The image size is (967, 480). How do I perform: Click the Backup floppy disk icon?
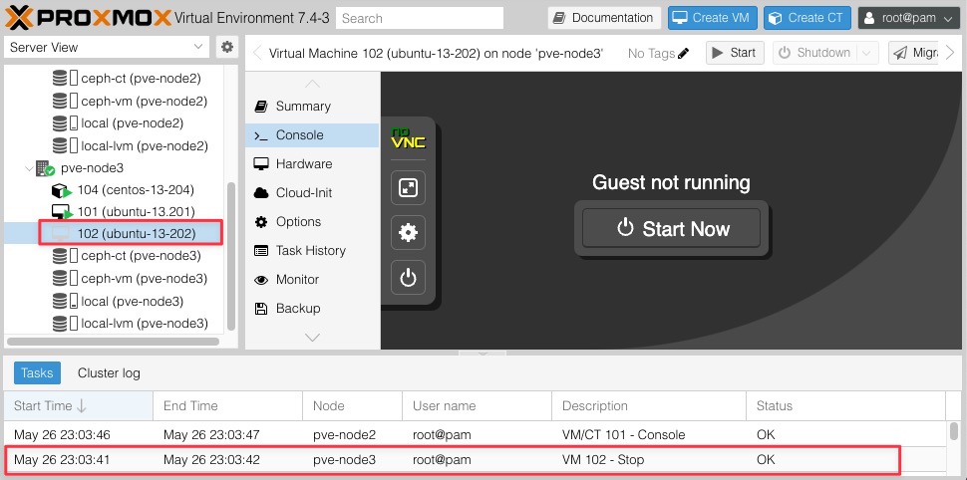(261, 308)
